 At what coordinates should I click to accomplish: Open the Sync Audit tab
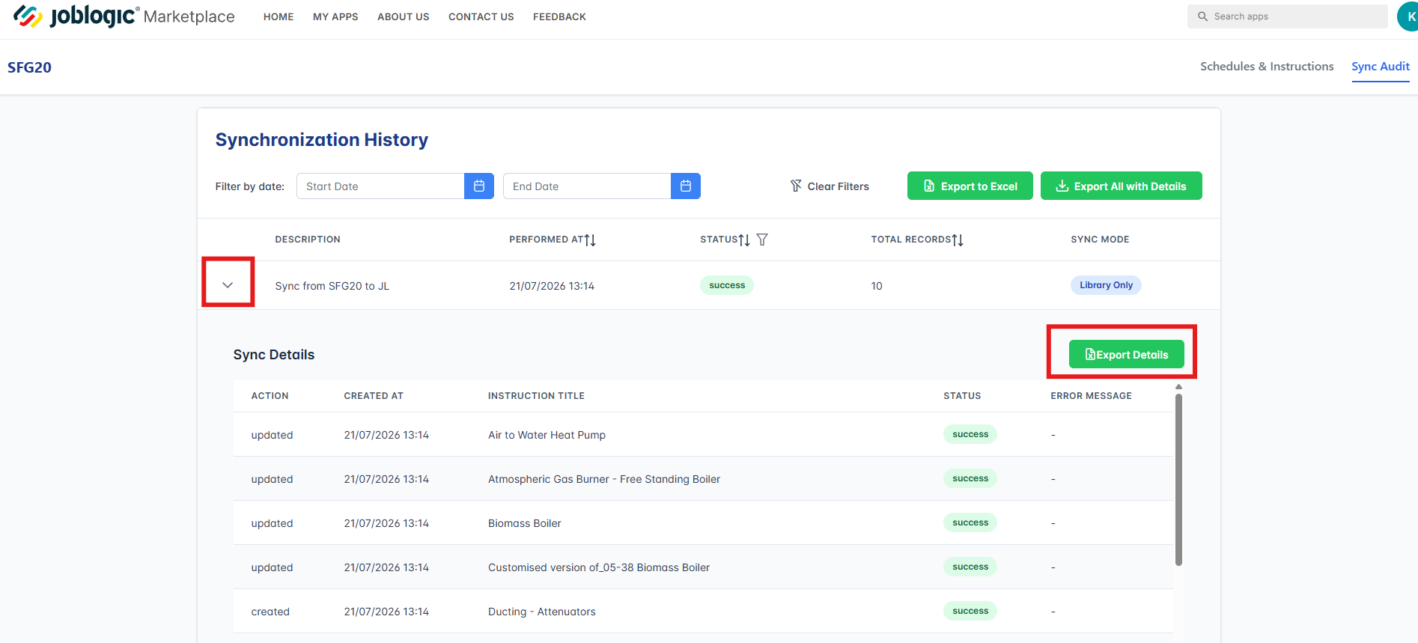coord(1381,67)
